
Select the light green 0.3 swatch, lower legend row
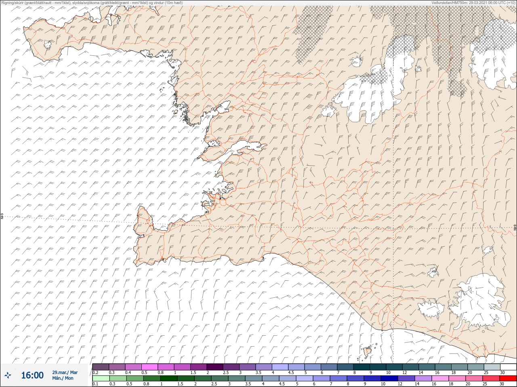pyautogui.click(x=118, y=379)
